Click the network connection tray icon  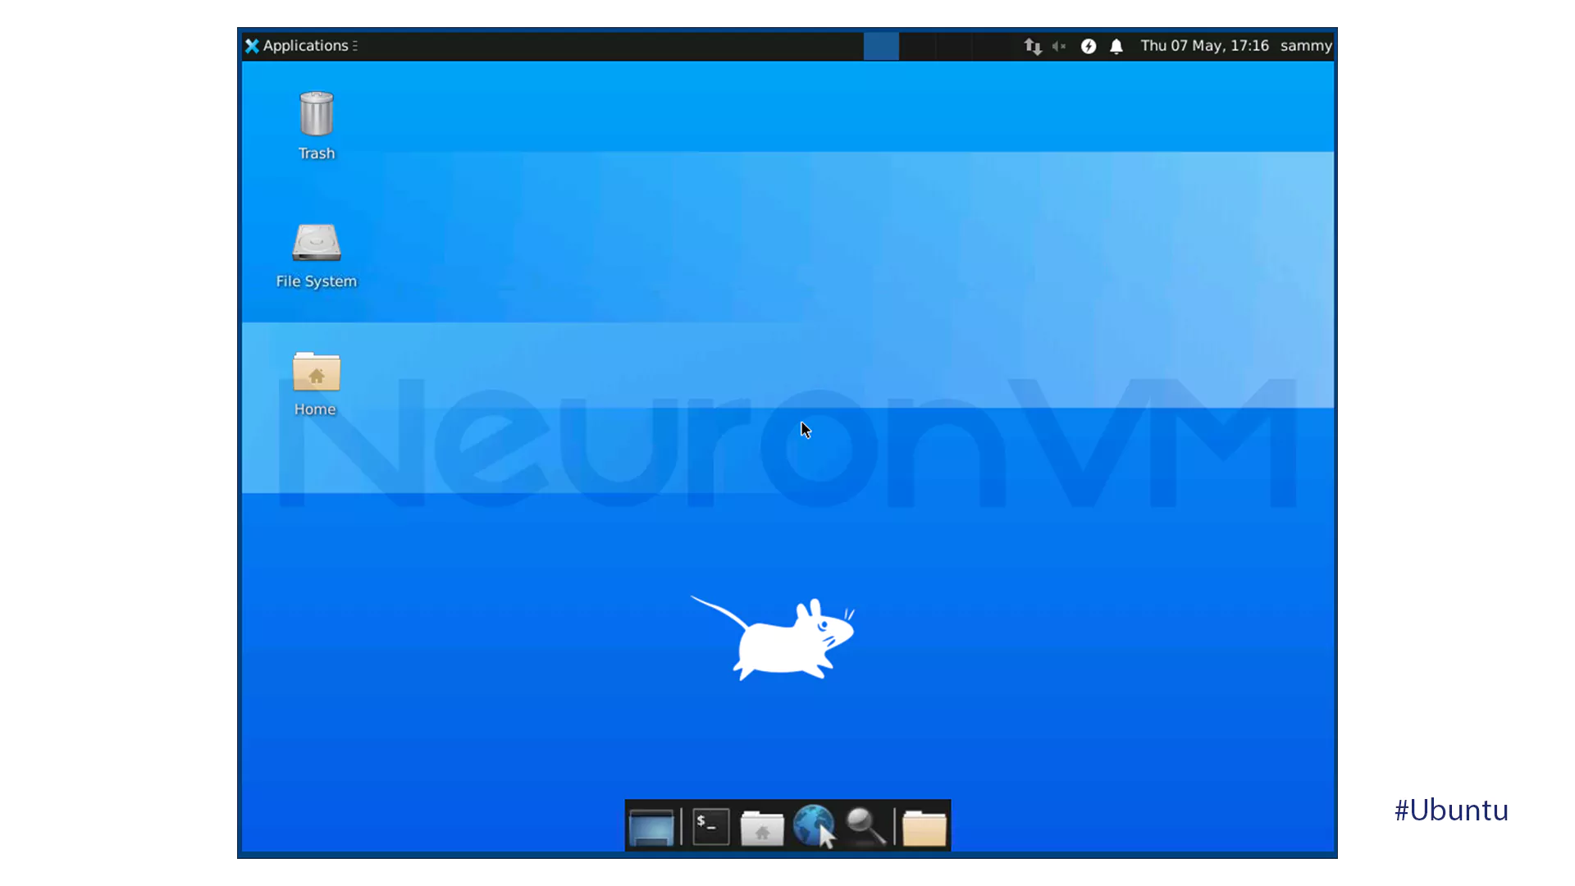tap(1033, 46)
